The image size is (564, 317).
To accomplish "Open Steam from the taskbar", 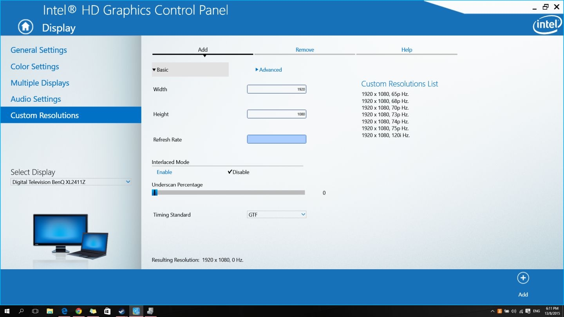I will click(x=122, y=311).
